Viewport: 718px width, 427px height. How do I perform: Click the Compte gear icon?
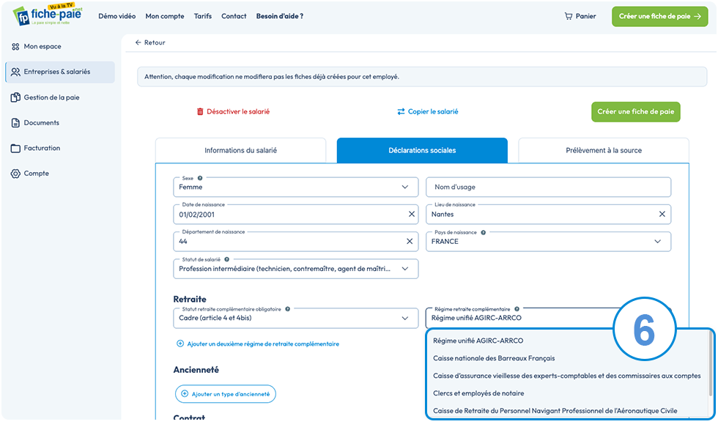[x=15, y=174]
